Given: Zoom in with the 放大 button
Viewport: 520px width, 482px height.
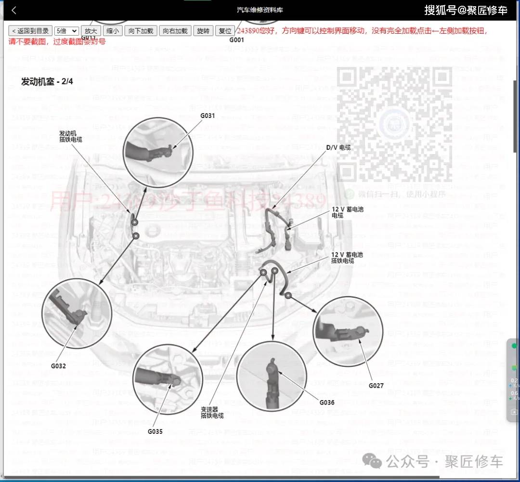Looking at the screenshot, I should click(91, 31).
